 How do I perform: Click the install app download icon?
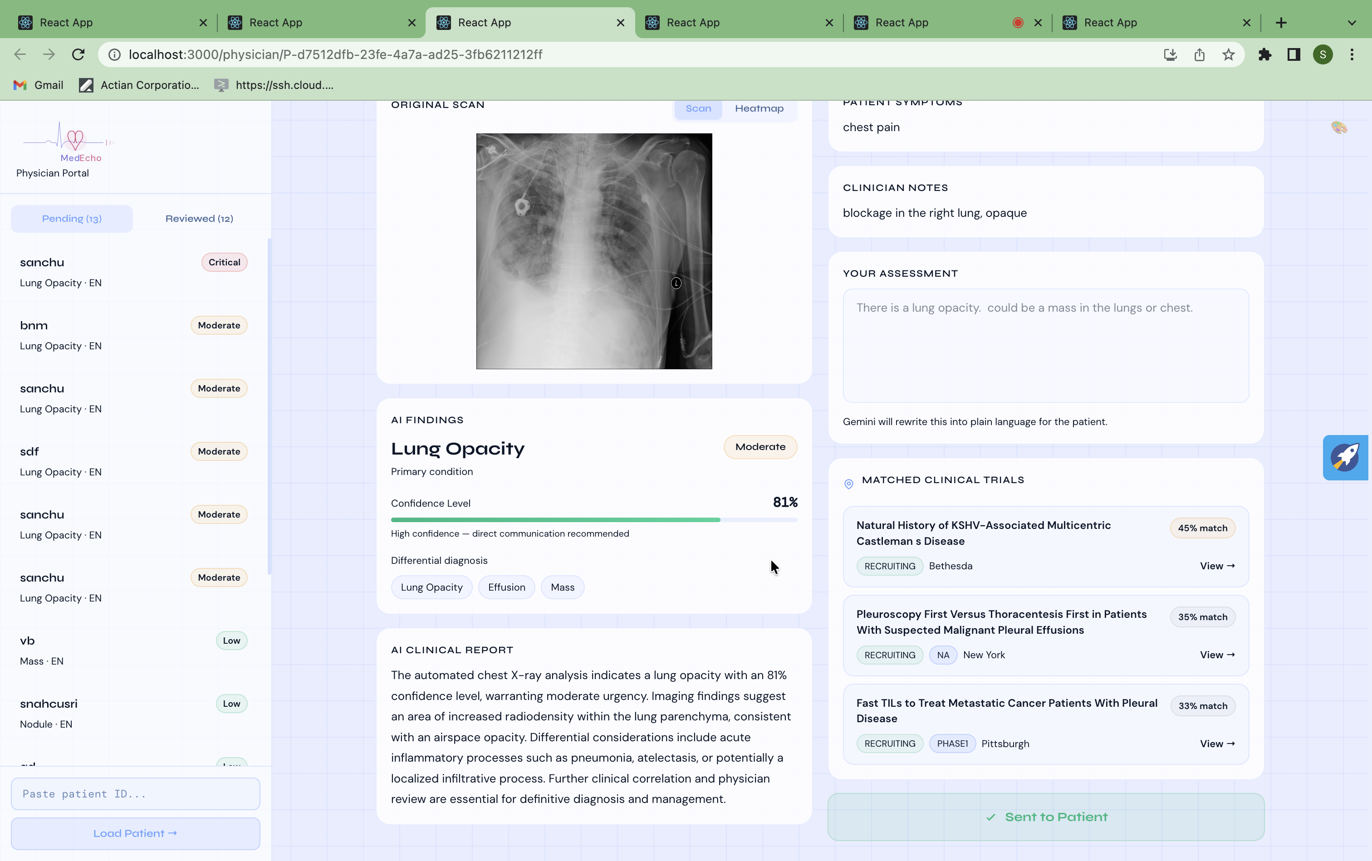[x=1170, y=55]
